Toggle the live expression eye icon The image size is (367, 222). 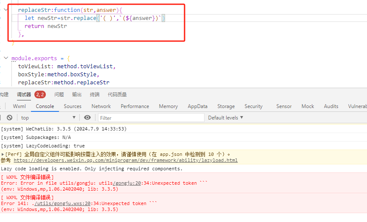click(x=87, y=117)
